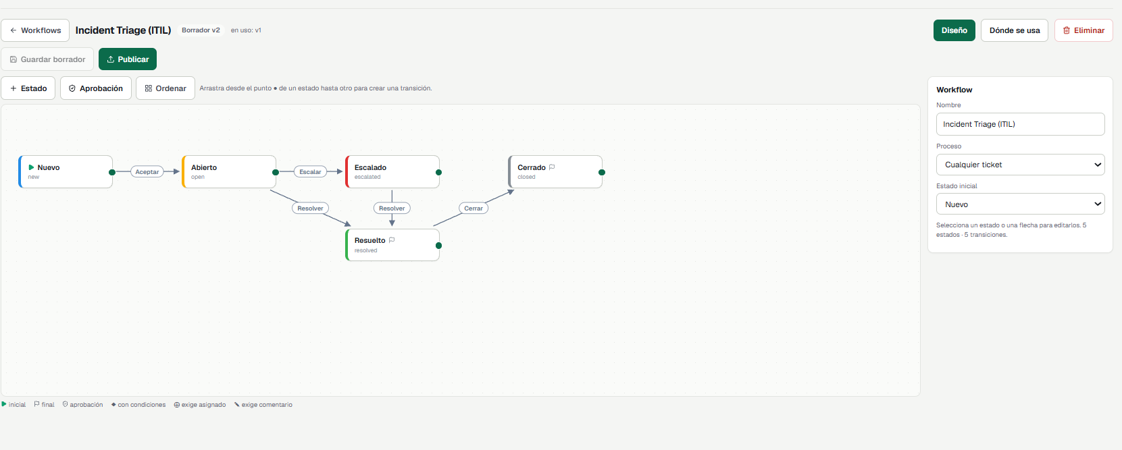Add a new state with the Estado button

28,88
